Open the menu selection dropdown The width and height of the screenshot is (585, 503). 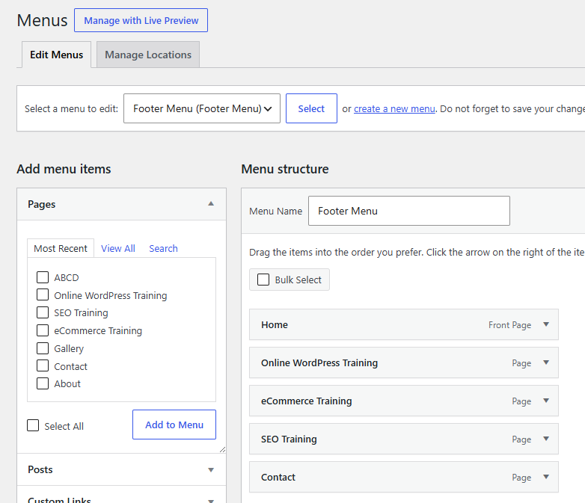202,108
